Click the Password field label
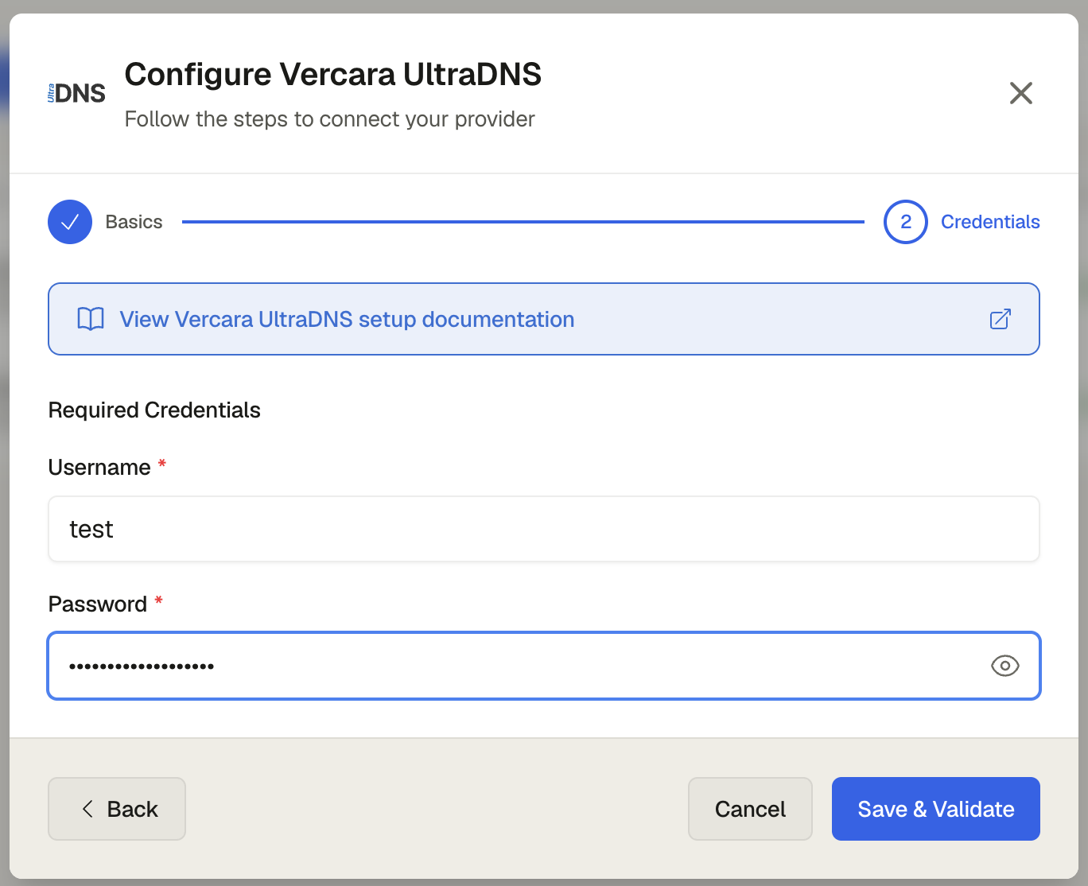 click(98, 604)
